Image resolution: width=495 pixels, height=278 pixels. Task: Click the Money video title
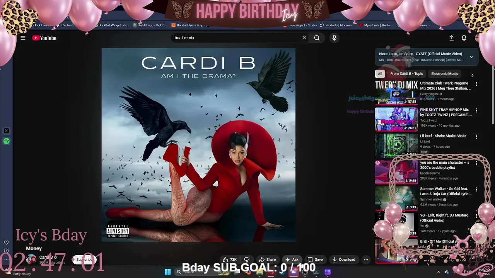34,249
